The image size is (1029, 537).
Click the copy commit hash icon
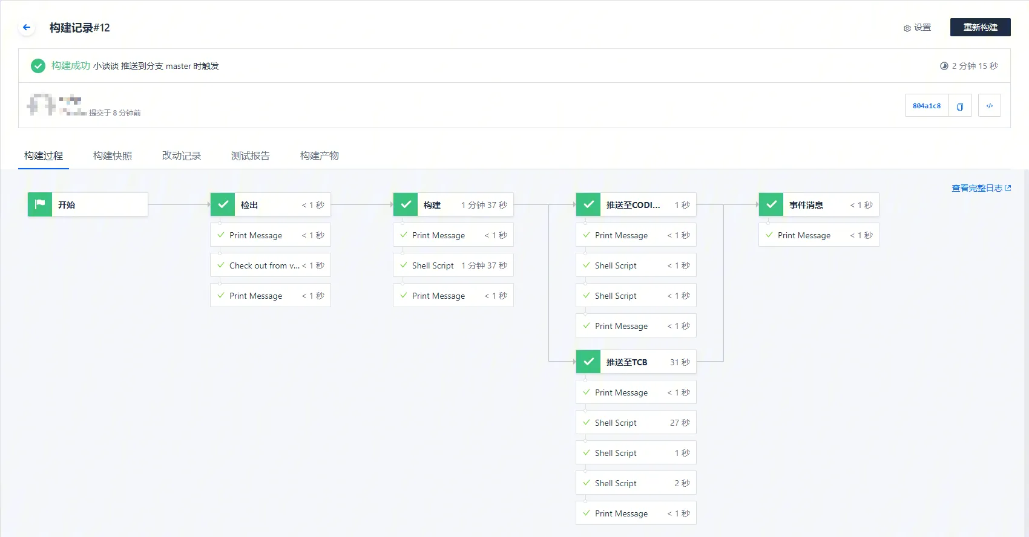(959, 106)
